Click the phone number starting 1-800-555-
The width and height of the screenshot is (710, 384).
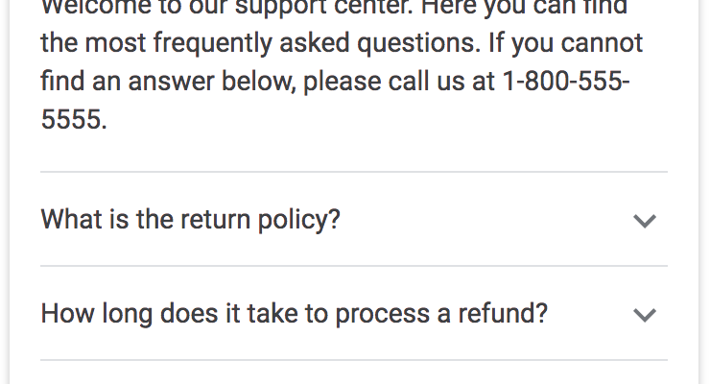coord(565,80)
